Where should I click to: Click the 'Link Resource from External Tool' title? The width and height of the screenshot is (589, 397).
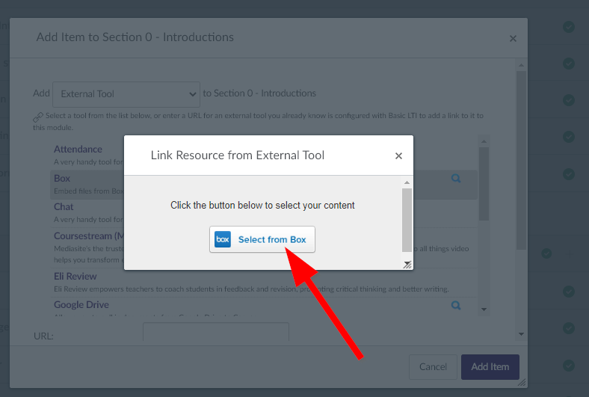coord(238,155)
